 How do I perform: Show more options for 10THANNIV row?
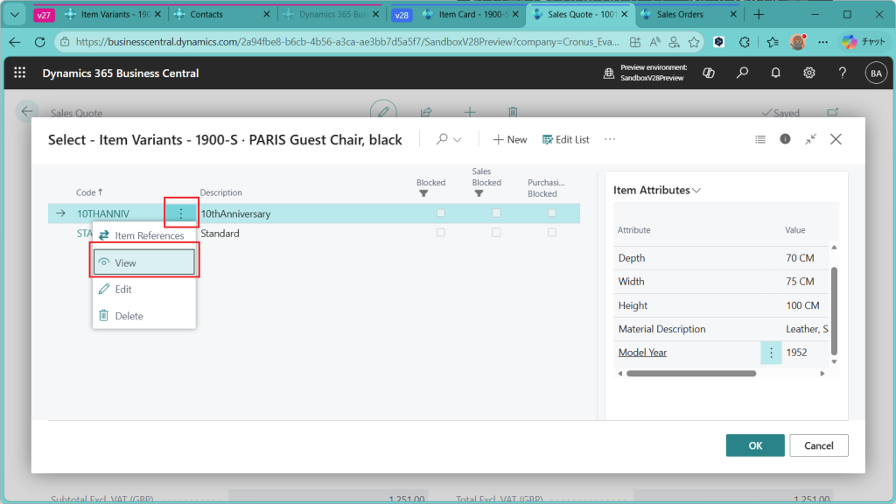tap(181, 213)
